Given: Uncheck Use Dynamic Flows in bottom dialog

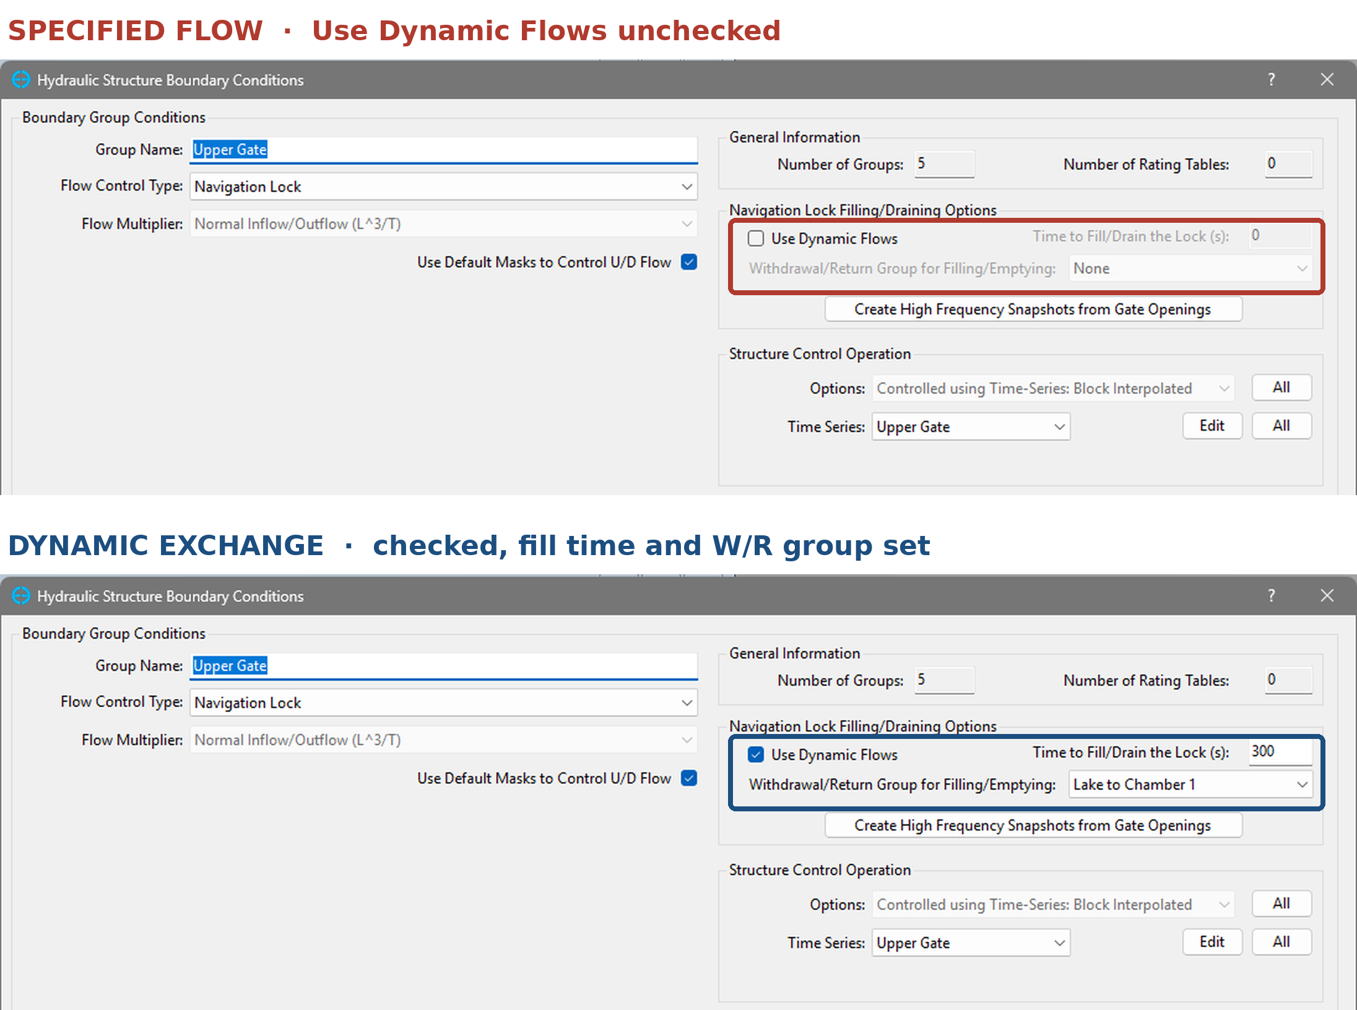Looking at the screenshot, I should pos(756,754).
